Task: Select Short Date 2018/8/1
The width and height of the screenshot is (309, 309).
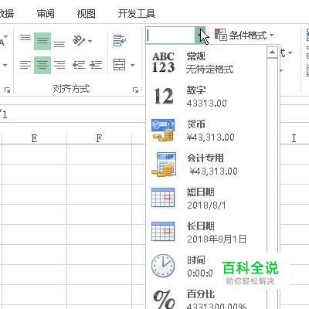Action: click(206, 199)
